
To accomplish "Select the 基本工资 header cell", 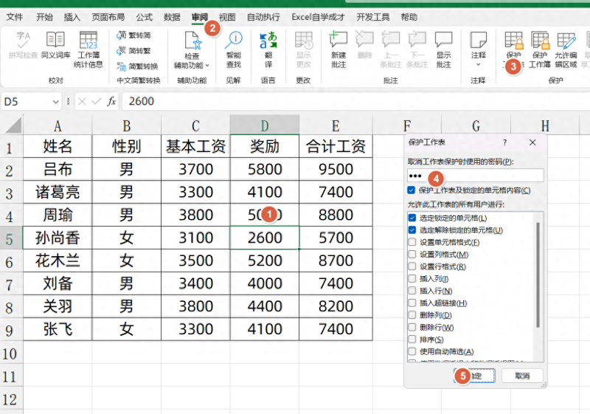I will coord(195,146).
